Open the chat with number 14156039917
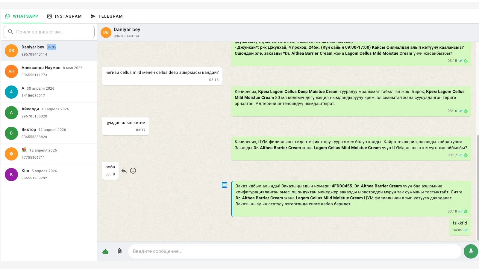479x269 pixels. 49,92
